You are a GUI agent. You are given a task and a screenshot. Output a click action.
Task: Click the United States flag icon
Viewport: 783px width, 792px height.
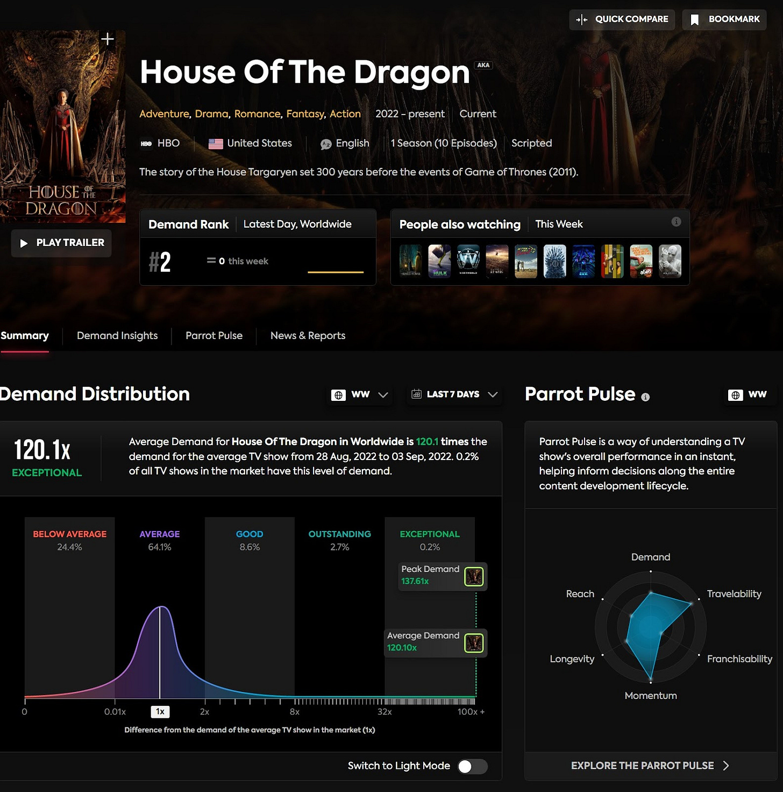216,144
